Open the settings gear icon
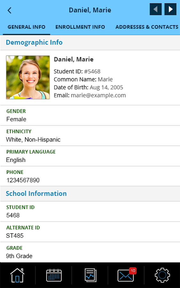 click(x=162, y=275)
